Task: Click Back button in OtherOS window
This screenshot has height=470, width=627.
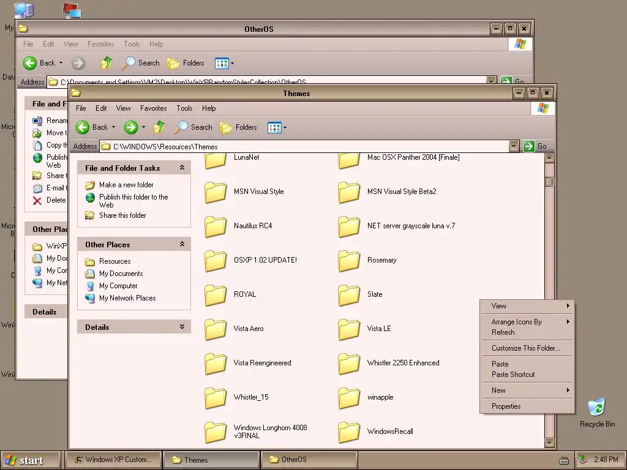Action: [x=40, y=63]
